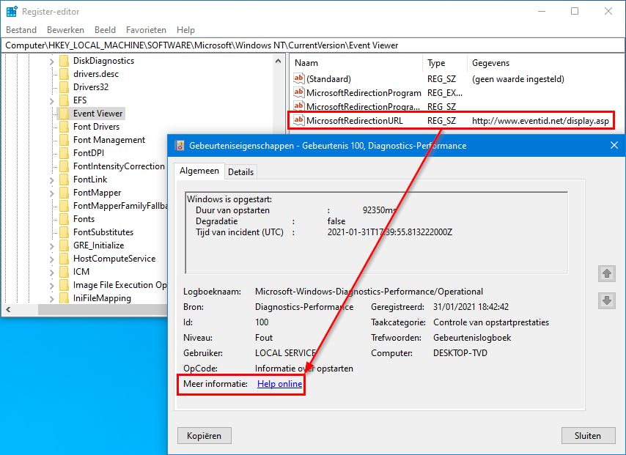Click the FontMapper folder icon
This screenshot has width=626, height=455.
[x=64, y=193]
